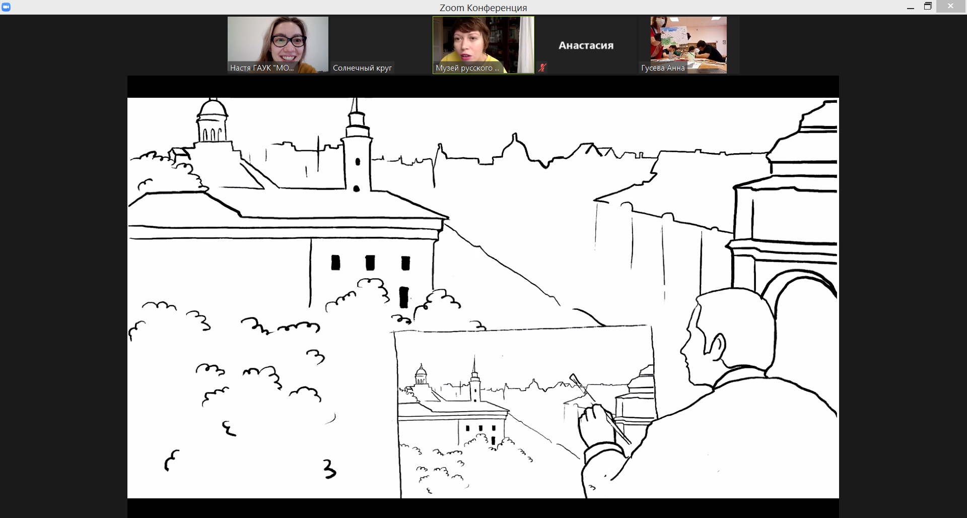
Task: Minimize the Zoom Конференция window
Action: pyautogui.click(x=910, y=7)
